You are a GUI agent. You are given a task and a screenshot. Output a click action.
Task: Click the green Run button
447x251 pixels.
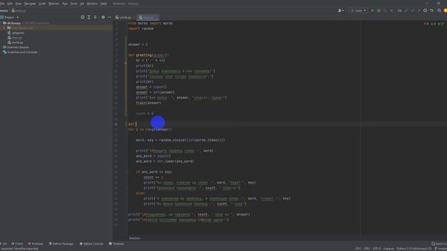[372, 10]
